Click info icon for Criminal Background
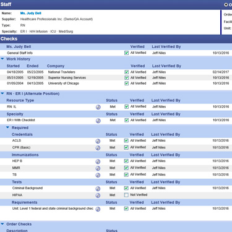This screenshot has width=232, height=232. point(98,189)
